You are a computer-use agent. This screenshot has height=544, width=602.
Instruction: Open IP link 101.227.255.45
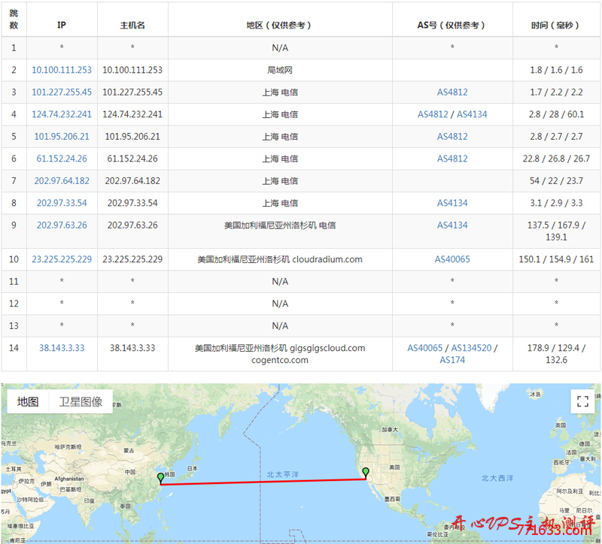[61, 92]
